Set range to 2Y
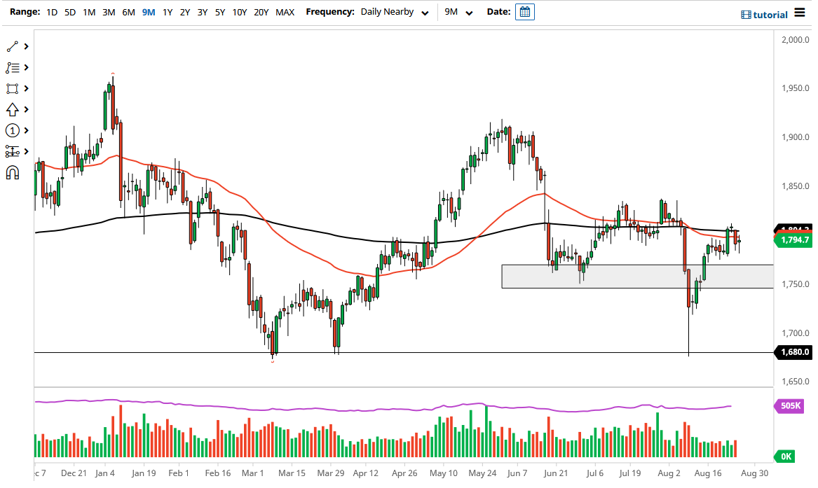This screenshot has width=818, height=488. 184,12
